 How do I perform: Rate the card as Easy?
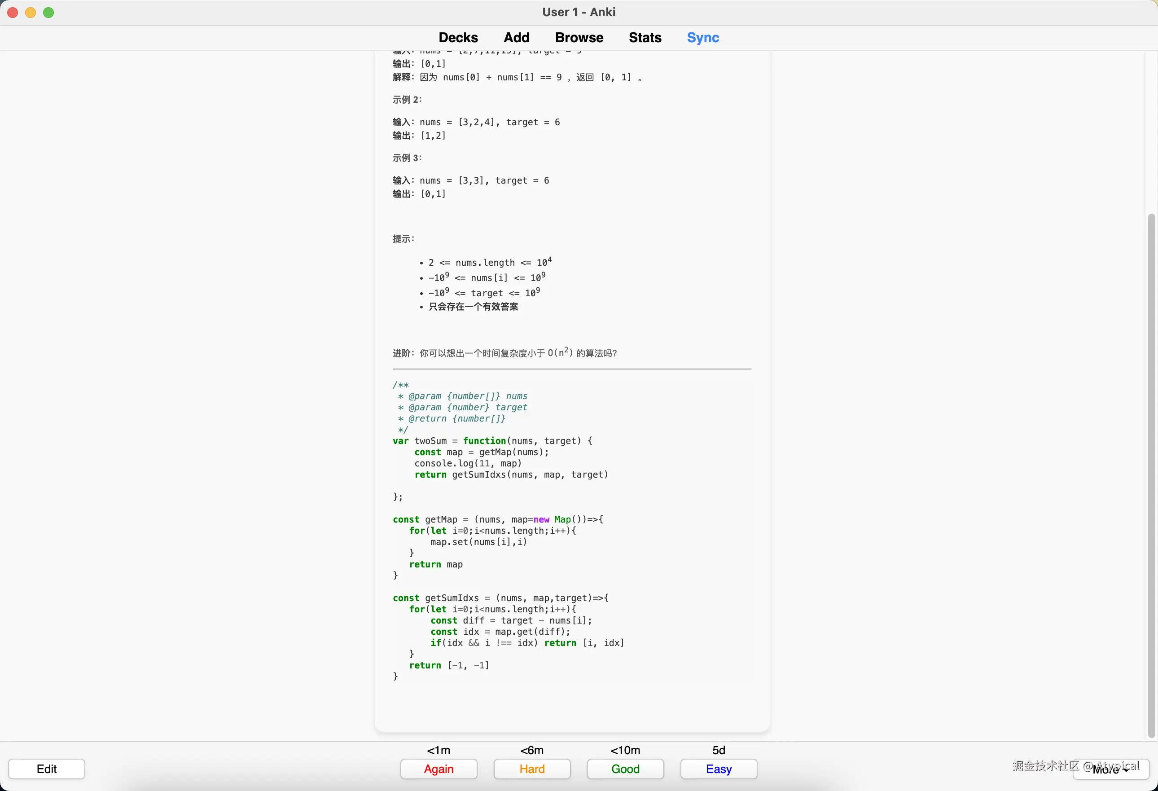pos(718,769)
